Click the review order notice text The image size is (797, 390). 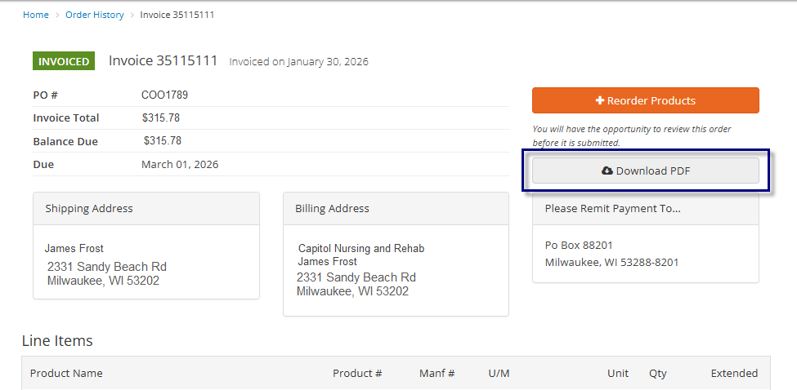[632, 136]
